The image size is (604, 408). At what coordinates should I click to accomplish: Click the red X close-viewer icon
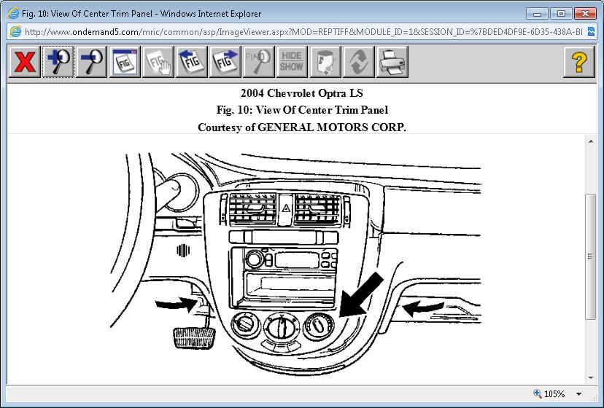click(25, 62)
